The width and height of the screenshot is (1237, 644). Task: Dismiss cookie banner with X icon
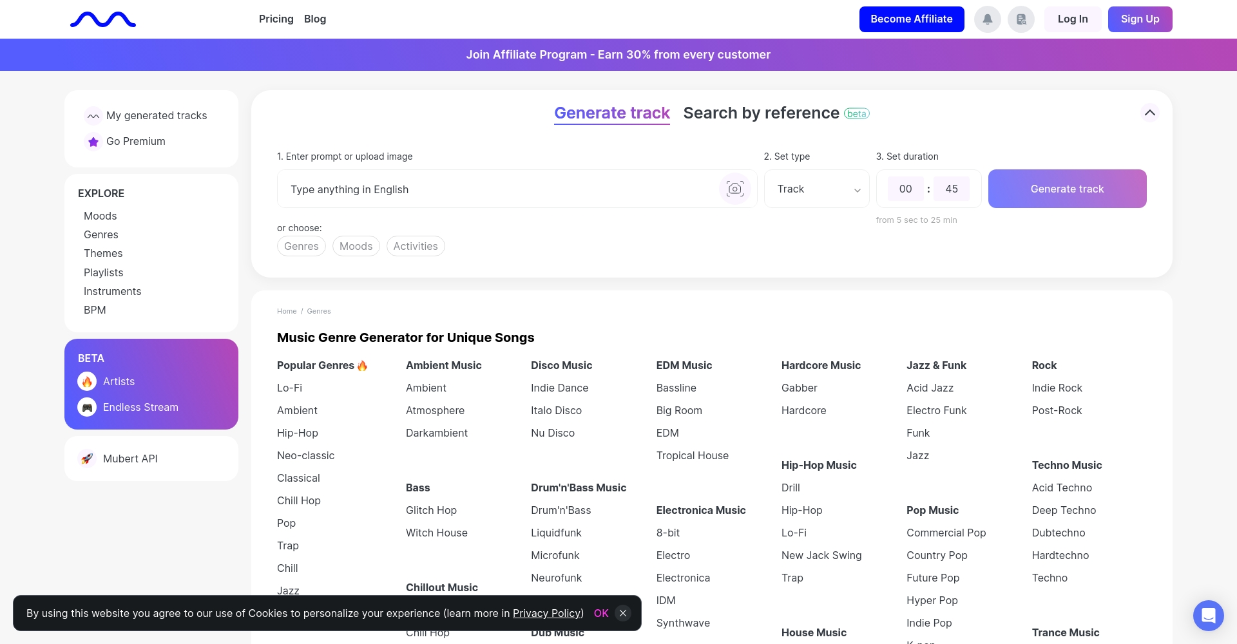623,613
